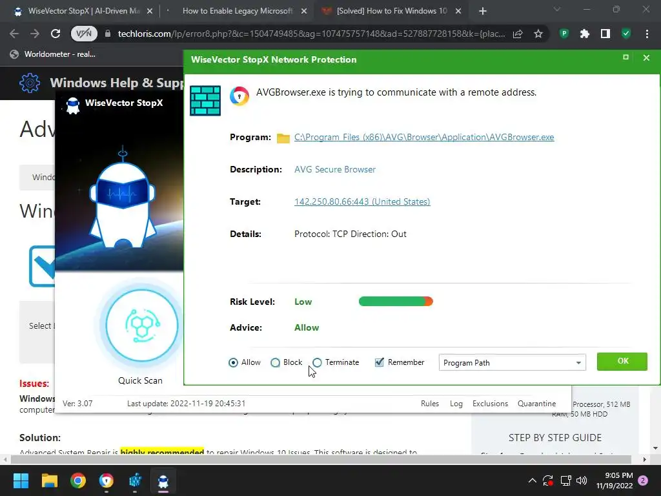Select the Solved How to Fix Windows 10 tab
Screen dimensions: 661x496
[x=392, y=11]
